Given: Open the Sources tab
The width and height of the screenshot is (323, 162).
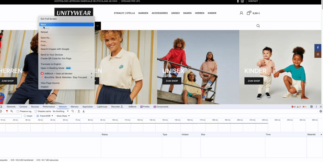Looking at the screenshot, I should tap(35, 106).
